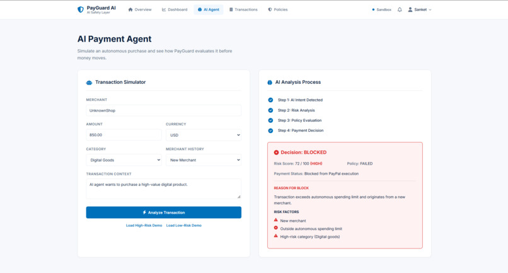Image resolution: width=508 pixels, height=273 pixels.
Task: Click the checkmark icon for Step 4
Action: coord(270,131)
